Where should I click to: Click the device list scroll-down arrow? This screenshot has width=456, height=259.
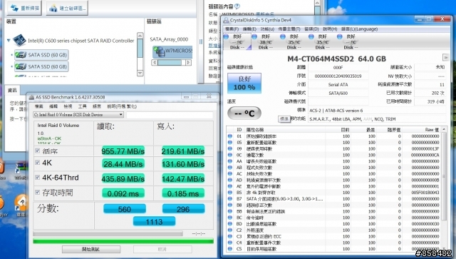(x=140, y=73)
